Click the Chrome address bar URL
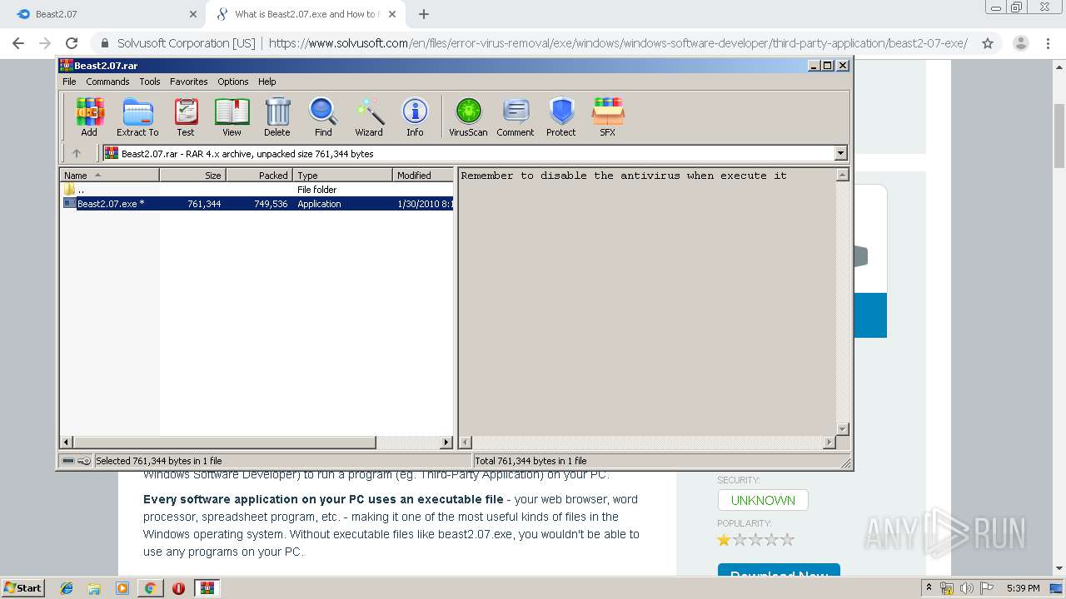 point(618,43)
